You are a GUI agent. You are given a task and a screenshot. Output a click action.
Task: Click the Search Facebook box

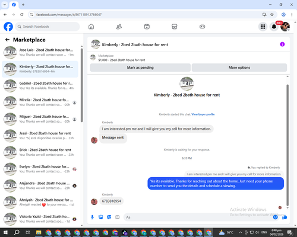(x=48, y=27)
